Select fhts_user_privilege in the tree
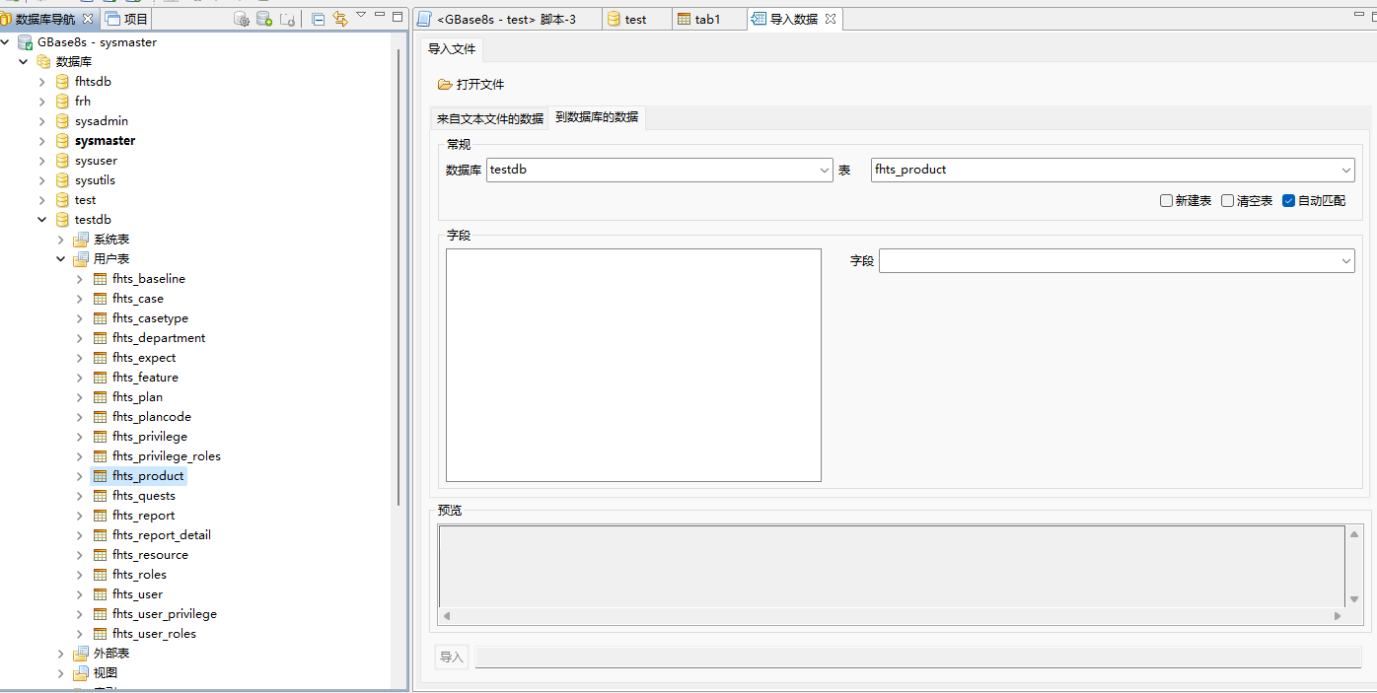1377x693 pixels. click(x=165, y=614)
